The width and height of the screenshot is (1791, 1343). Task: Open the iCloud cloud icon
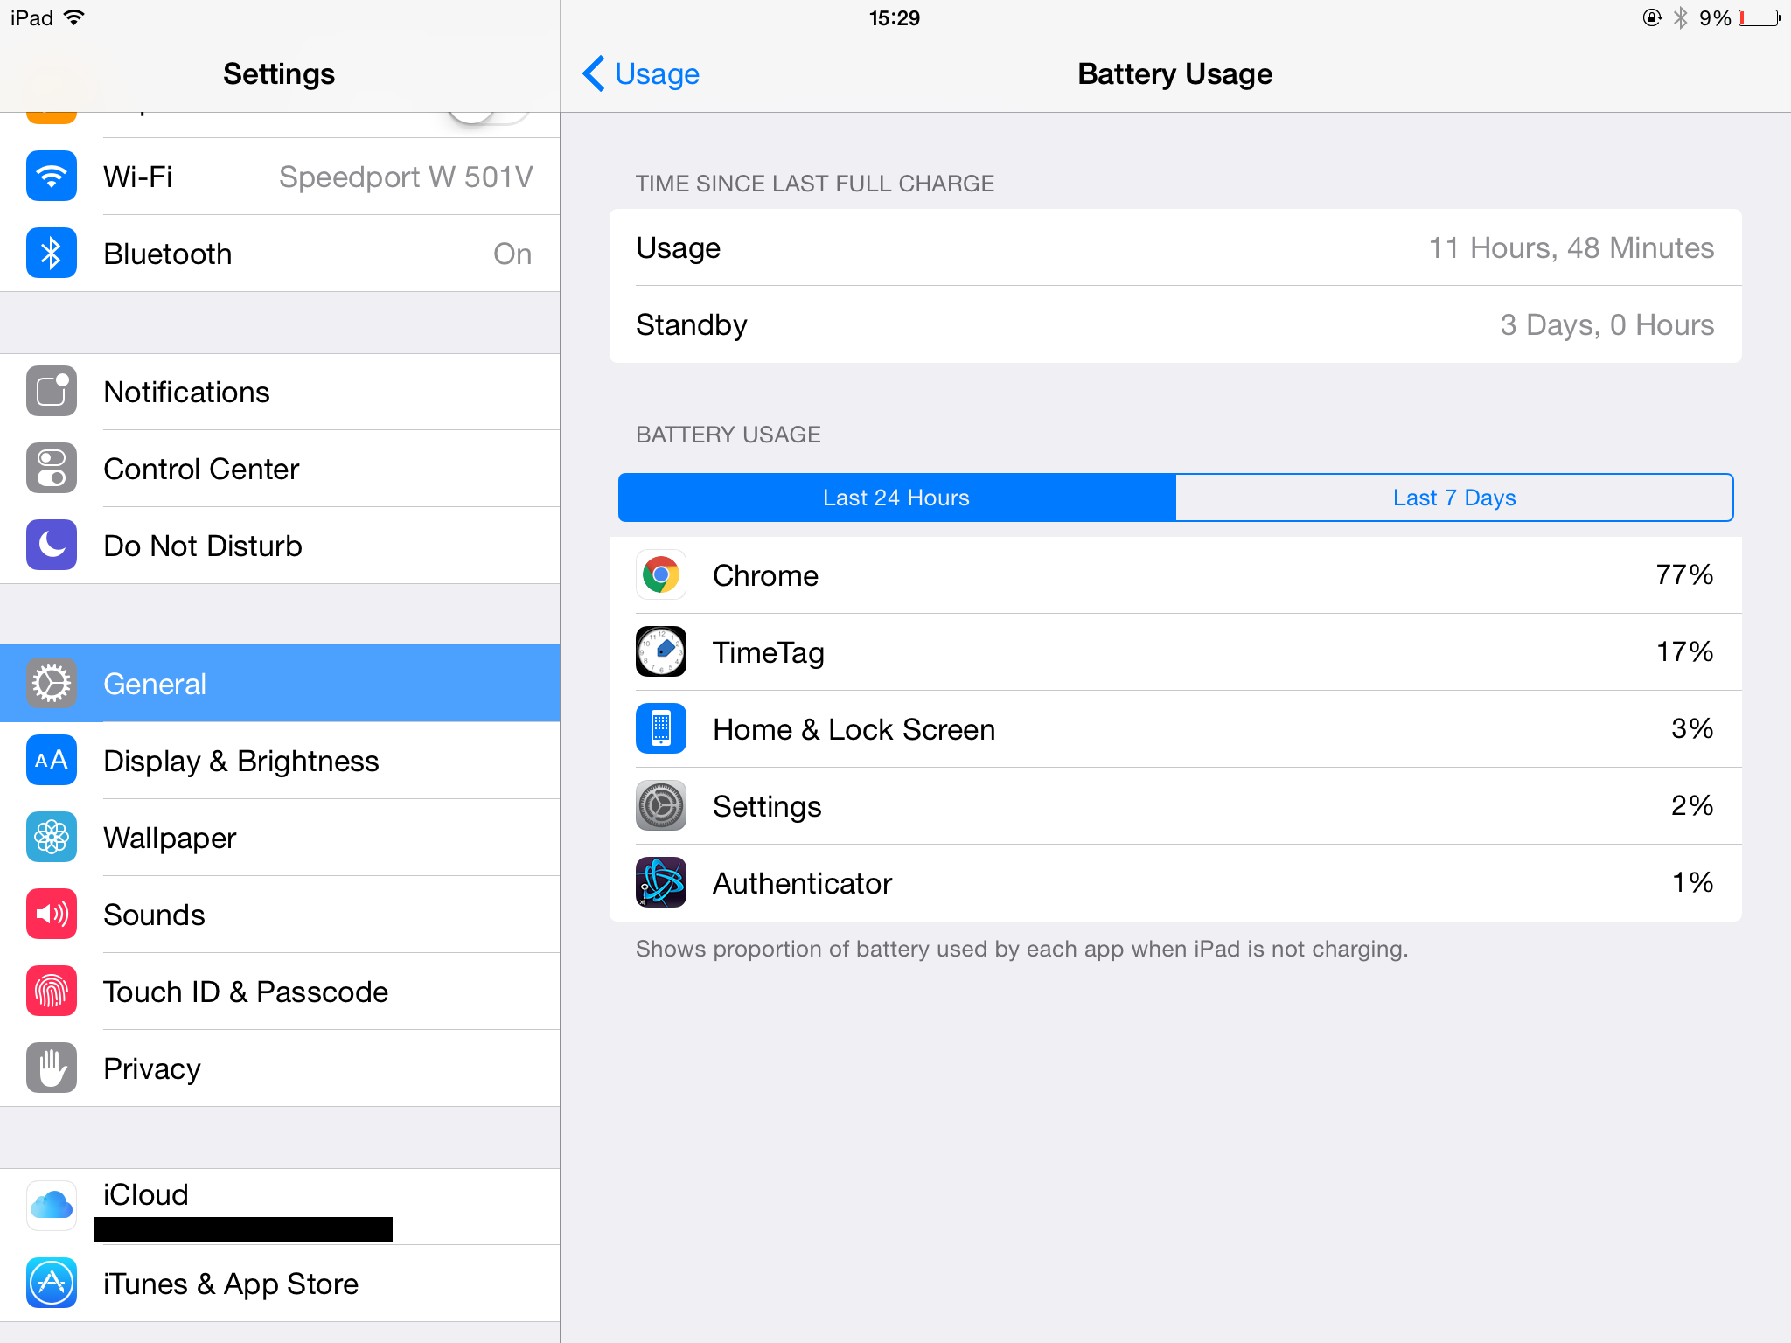pyautogui.click(x=52, y=1207)
